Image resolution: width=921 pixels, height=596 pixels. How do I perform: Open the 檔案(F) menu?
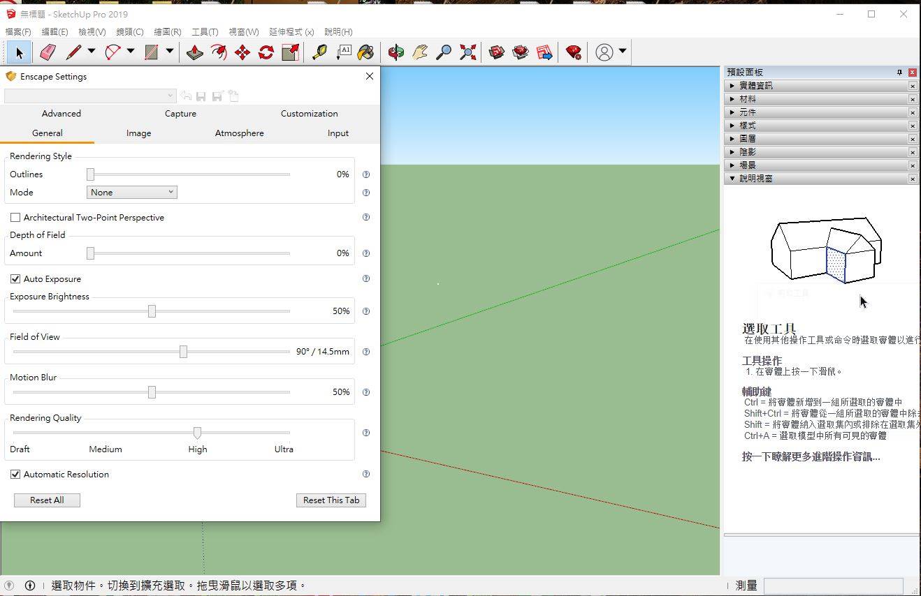(x=18, y=32)
